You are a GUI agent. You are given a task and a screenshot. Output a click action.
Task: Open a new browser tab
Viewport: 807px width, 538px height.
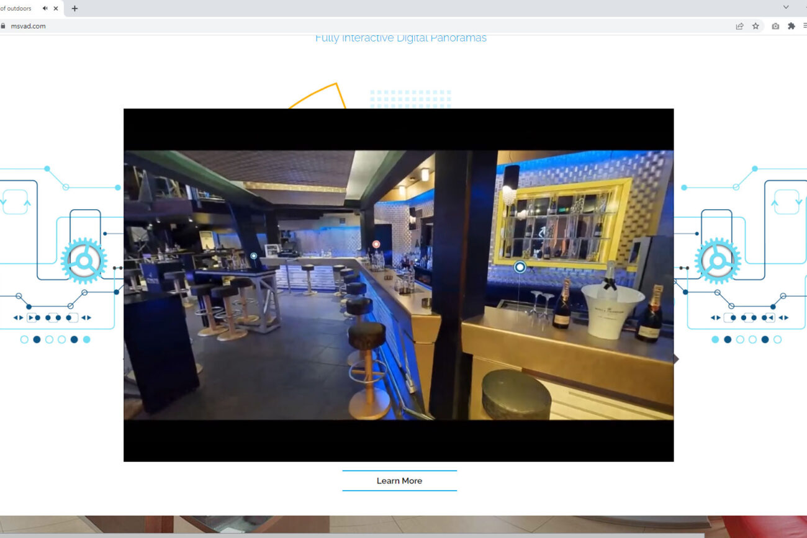[x=74, y=9]
